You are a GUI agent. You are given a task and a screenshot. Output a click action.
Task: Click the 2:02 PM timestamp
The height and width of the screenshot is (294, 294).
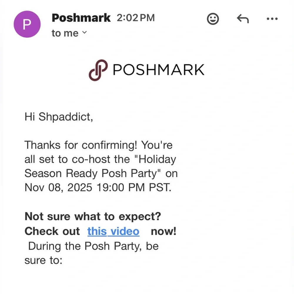(x=136, y=18)
